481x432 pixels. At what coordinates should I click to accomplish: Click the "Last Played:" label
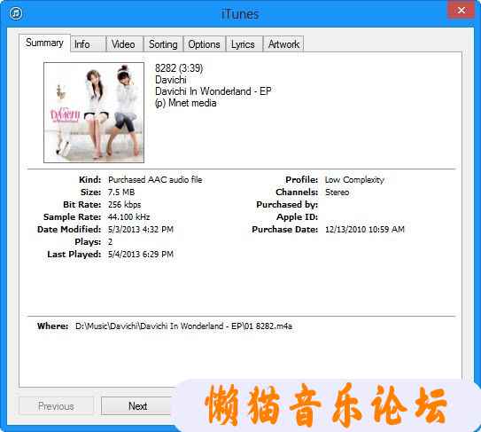(x=74, y=254)
